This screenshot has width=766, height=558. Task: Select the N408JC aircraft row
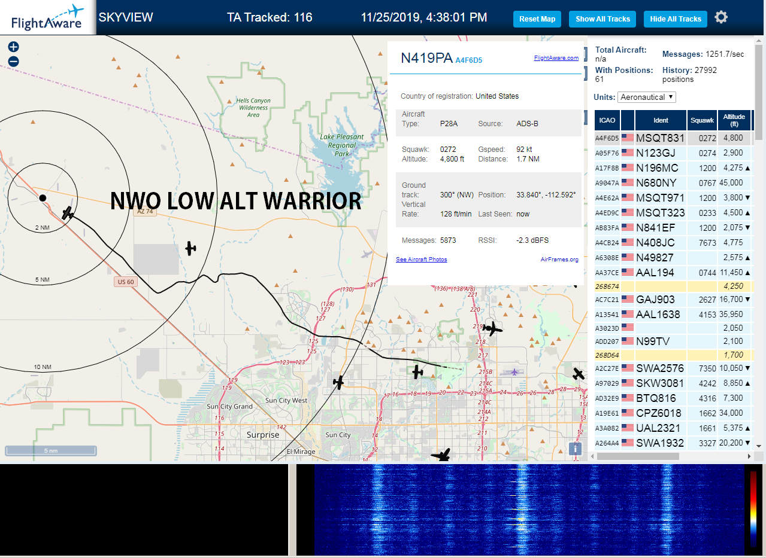[673, 243]
